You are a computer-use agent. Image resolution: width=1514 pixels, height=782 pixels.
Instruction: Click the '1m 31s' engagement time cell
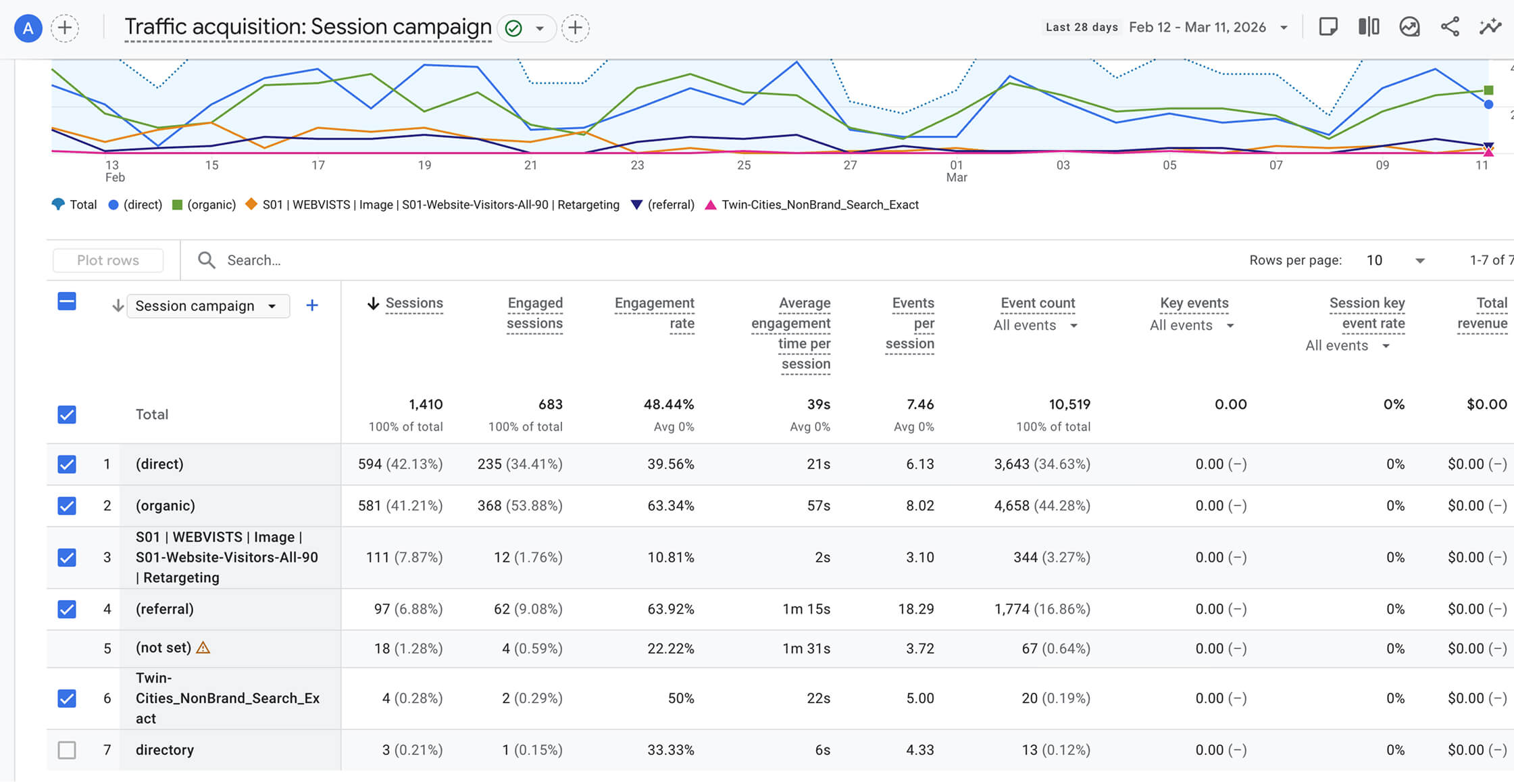pos(806,648)
